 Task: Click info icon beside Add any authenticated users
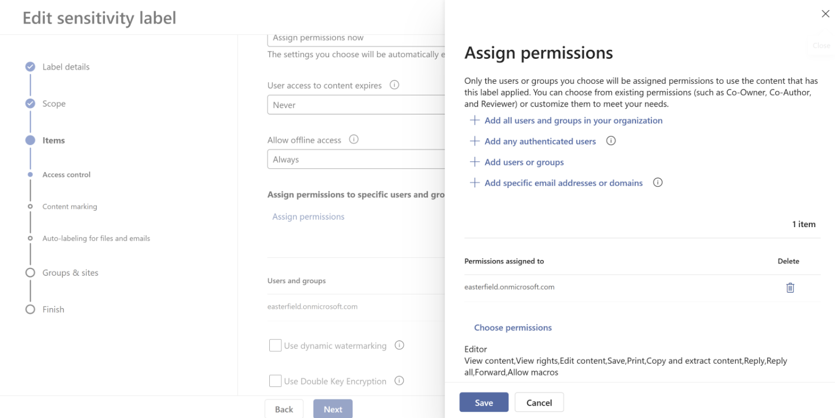(x=611, y=141)
